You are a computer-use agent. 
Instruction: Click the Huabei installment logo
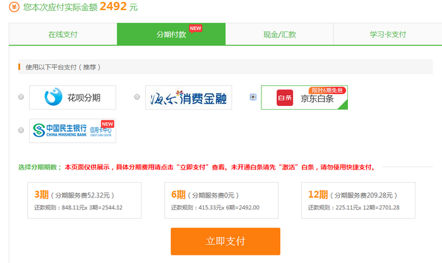[x=73, y=98]
